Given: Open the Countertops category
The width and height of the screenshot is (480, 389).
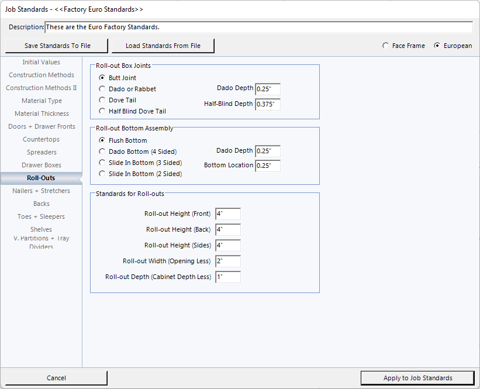Looking at the screenshot, I should click(42, 139).
